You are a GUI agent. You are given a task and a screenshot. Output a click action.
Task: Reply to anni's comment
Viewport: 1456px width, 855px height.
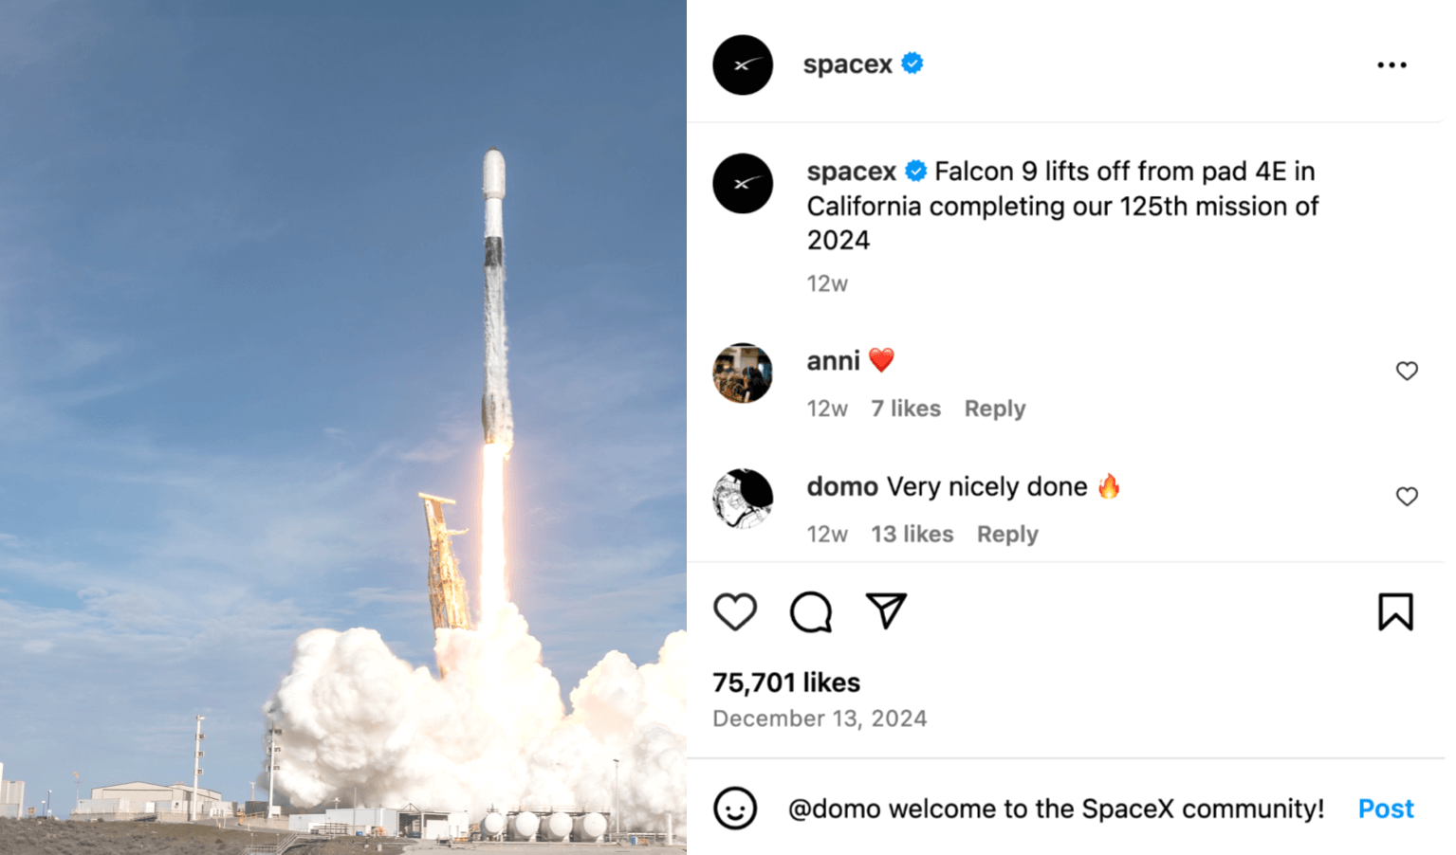click(x=995, y=409)
